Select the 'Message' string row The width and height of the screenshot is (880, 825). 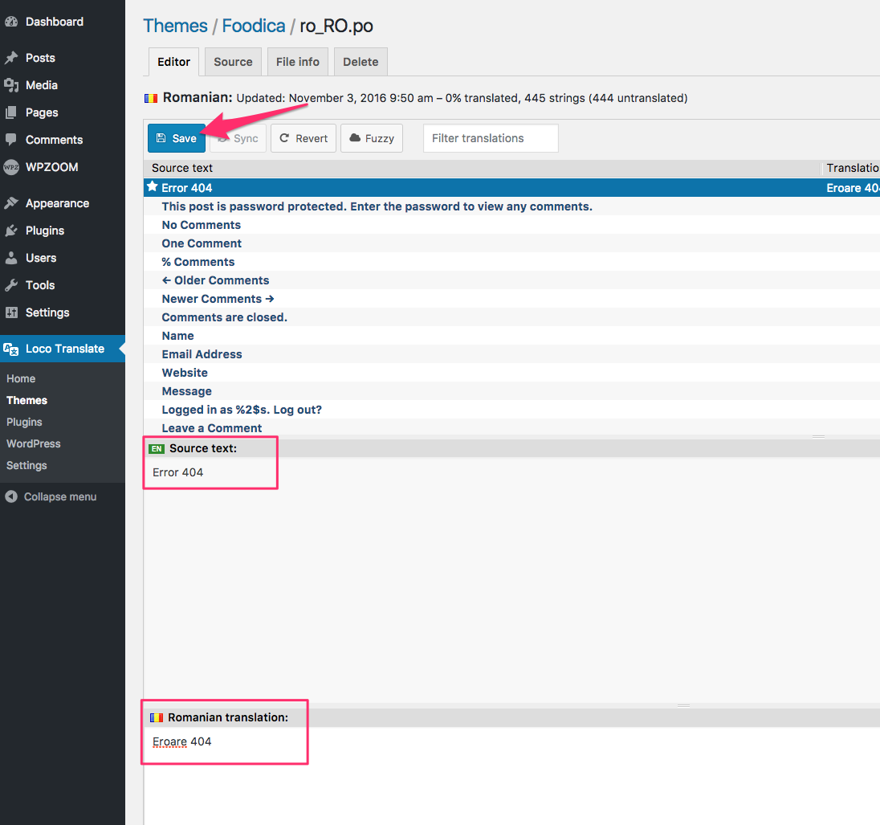tap(511, 391)
